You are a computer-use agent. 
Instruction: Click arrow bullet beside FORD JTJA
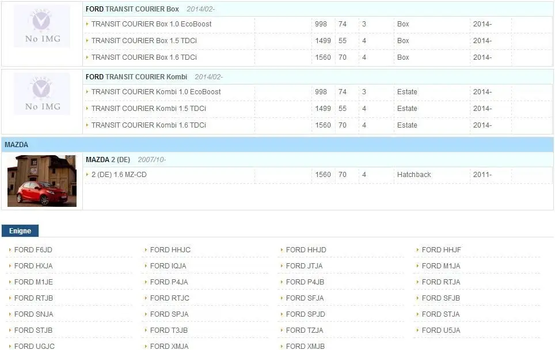click(x=282, y=266)
